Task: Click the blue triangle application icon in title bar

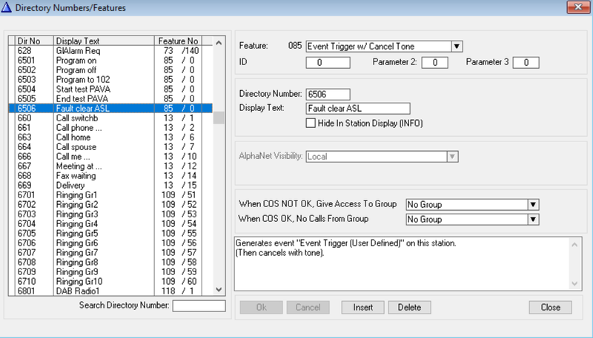Action: [x=7, y=7]
